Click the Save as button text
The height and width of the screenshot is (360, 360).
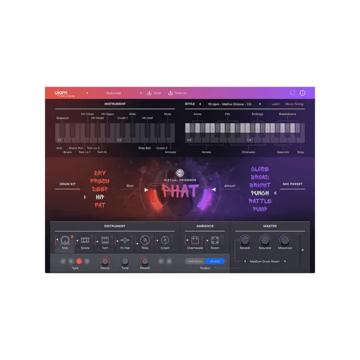181,93
